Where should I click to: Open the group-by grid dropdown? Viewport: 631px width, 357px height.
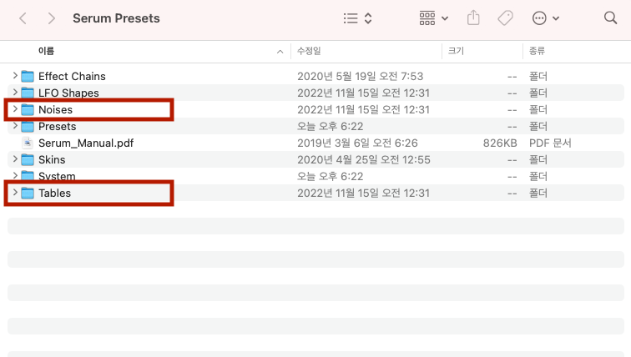coord(434,18)
